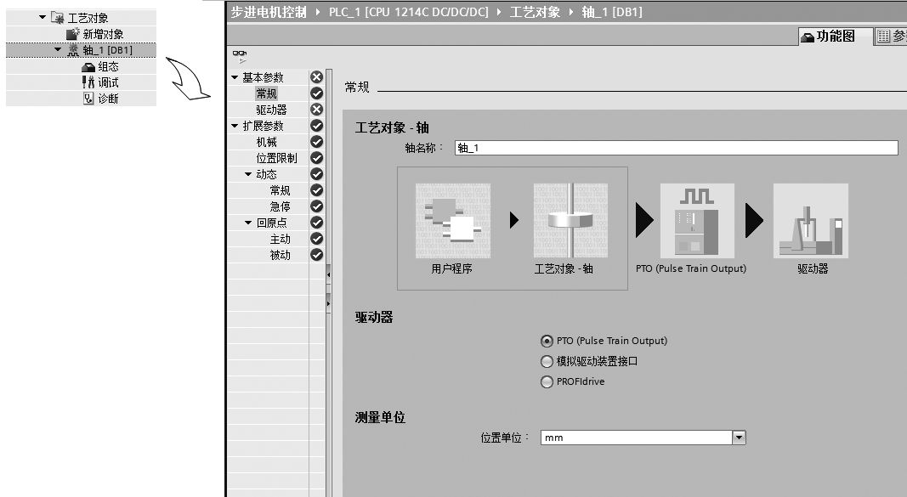Collapse the 动态 subsection arrow
The height and width of the screenshot is (497, 907).
pyautogui.click(x=248, y=174)
